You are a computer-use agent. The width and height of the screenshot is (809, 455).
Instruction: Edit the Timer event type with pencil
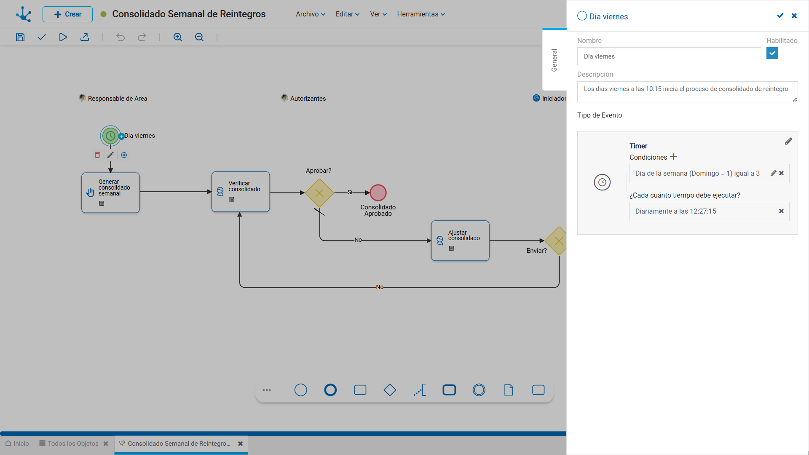pos(788,142)
